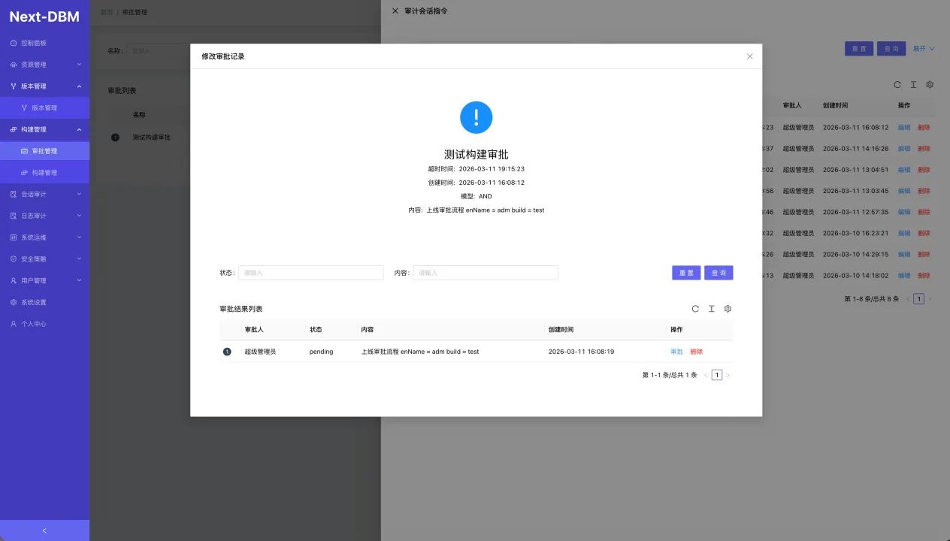950x541 pixels.
Task: Expand the 会话审计 submenu
Action: 44,194
